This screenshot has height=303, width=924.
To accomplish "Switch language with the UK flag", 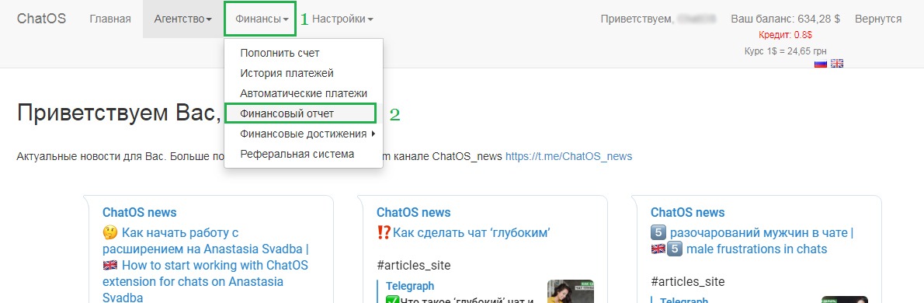I will click(837, 63).
